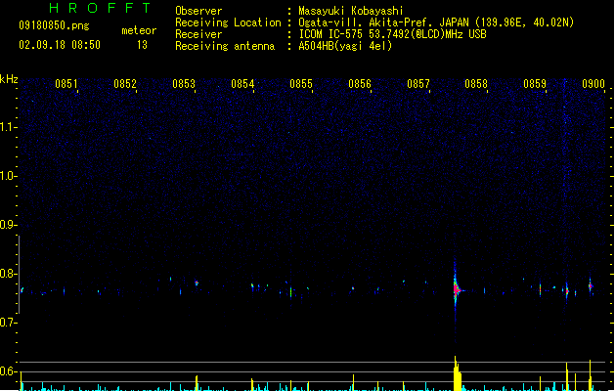Viewport: 615px width, 391px height.
Task: Click the 1.0 kHz axis label
Action: click(x=9, y=176)
